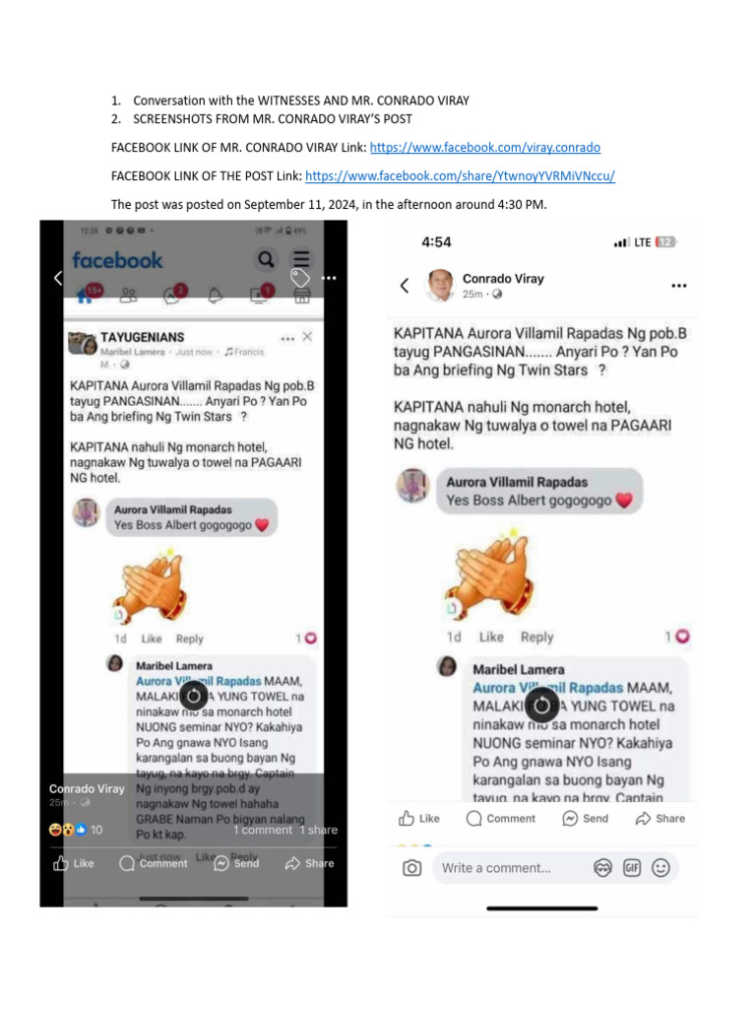Tap the GIF icon in comment bar

[x=632, y=868]
